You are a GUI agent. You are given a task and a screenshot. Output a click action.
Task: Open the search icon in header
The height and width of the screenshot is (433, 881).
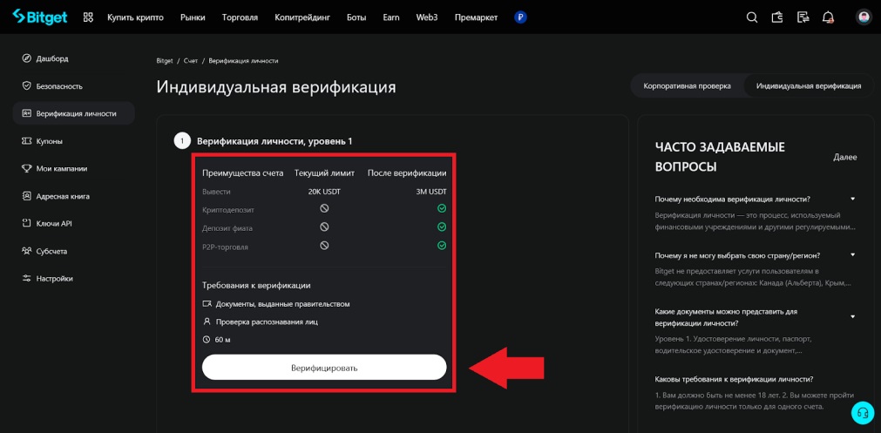(752, 17)
